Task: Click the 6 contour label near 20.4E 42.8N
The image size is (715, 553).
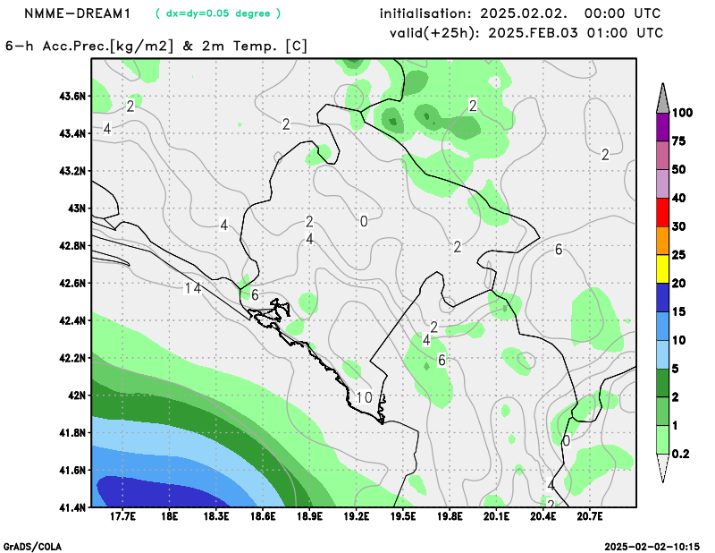Action: 559,250
